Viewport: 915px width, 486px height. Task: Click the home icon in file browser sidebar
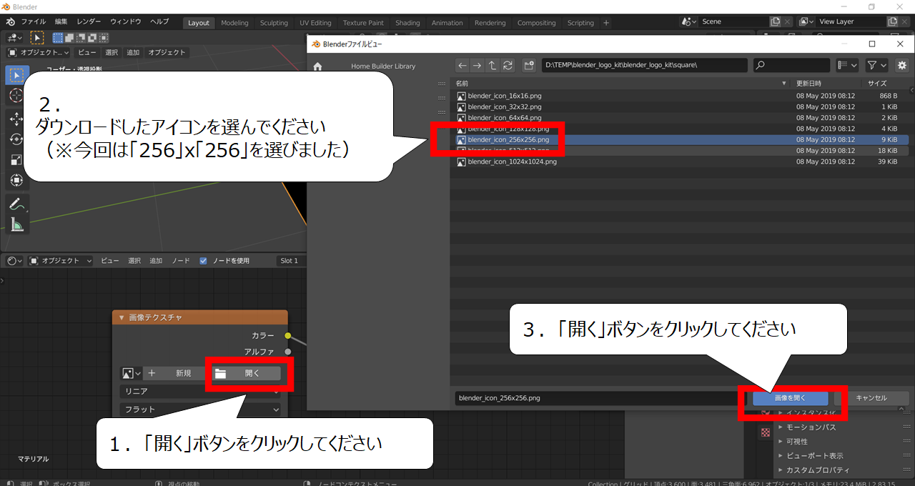click(317, 66)
